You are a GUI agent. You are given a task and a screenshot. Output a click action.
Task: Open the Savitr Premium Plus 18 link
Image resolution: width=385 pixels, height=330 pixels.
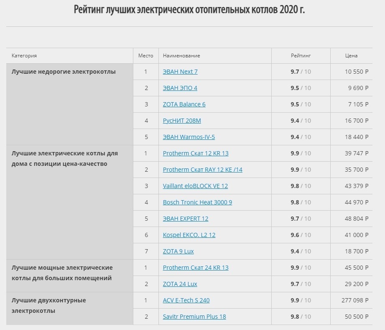[x=194, y=317]
